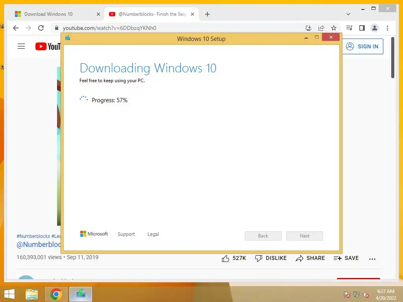The width and height of the screenshot is (403, 302).
Task: Click the Chrome taskbar icon
Action: pos(56,294)
